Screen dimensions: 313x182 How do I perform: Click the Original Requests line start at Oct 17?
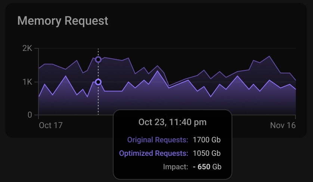(x=39, y=68)
